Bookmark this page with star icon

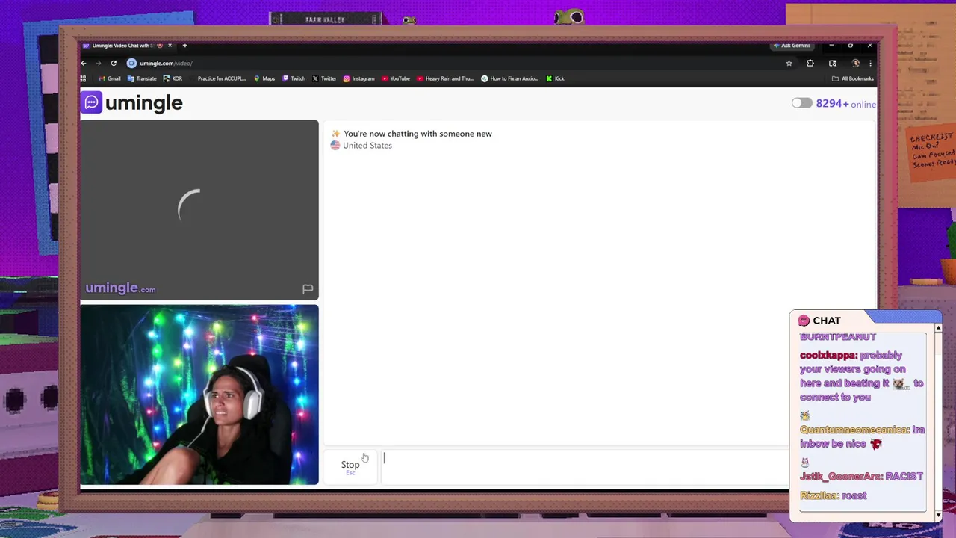pos(789,64)
